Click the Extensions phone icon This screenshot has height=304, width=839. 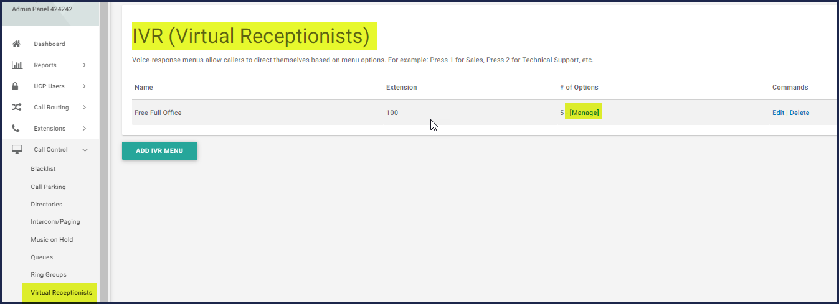tap(17, 129)
